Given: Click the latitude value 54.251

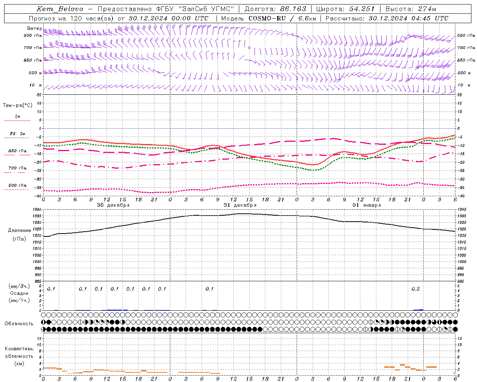Looking at the screenshot, I should [x=361, y=9].
